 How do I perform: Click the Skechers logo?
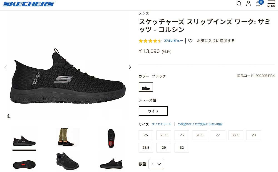pos(28,4)
